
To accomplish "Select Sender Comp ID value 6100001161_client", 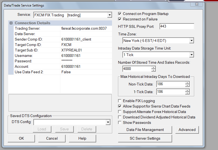I will tap(86, 39).
